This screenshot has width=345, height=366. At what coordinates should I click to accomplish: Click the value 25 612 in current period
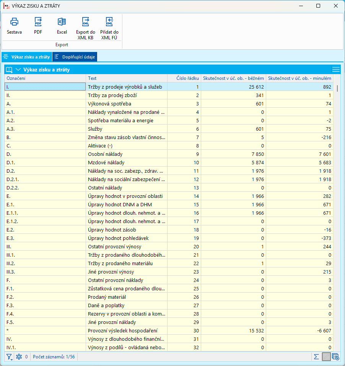256,87
